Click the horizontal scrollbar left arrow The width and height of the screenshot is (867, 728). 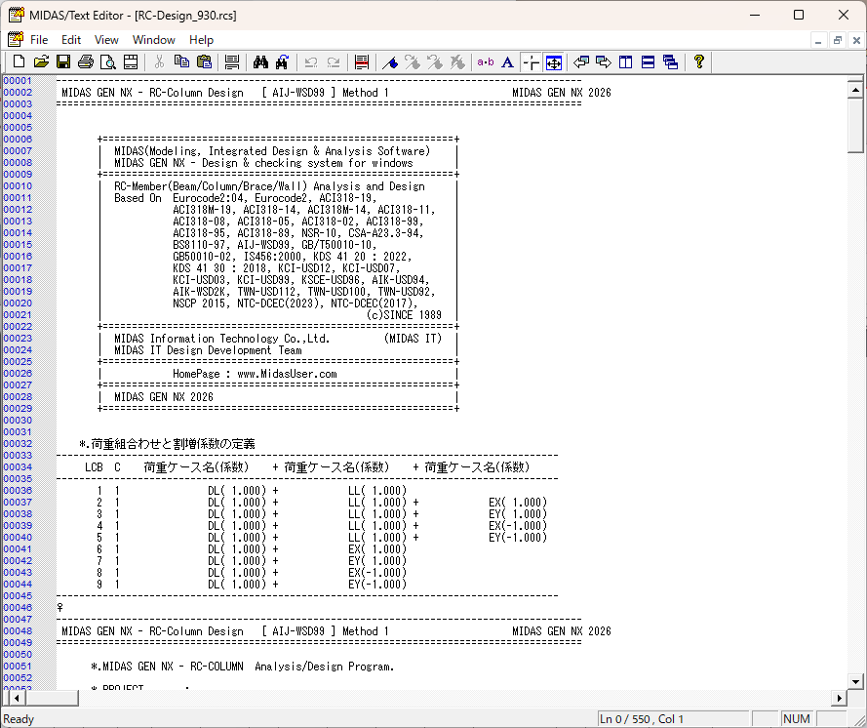point(17,698)
